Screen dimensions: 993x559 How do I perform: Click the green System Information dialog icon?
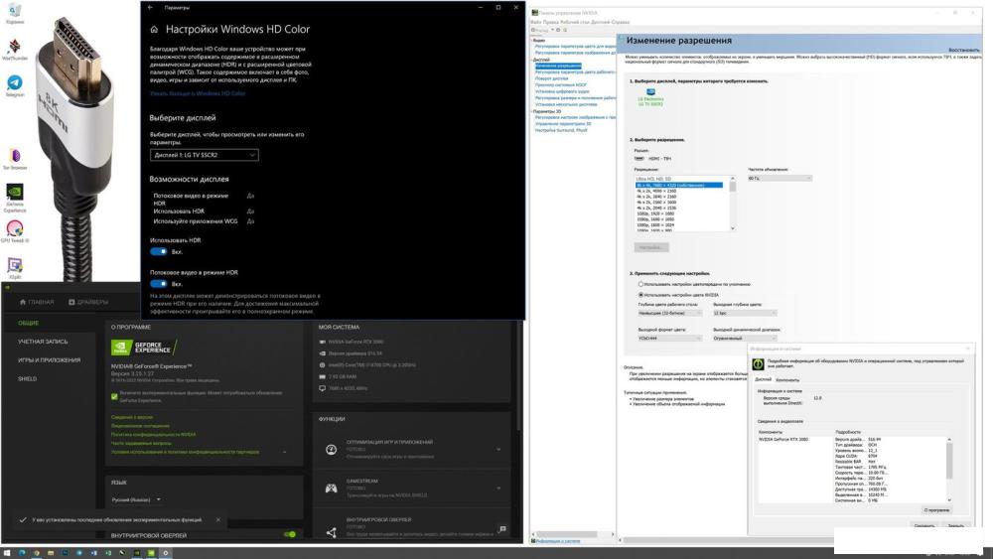758,364
